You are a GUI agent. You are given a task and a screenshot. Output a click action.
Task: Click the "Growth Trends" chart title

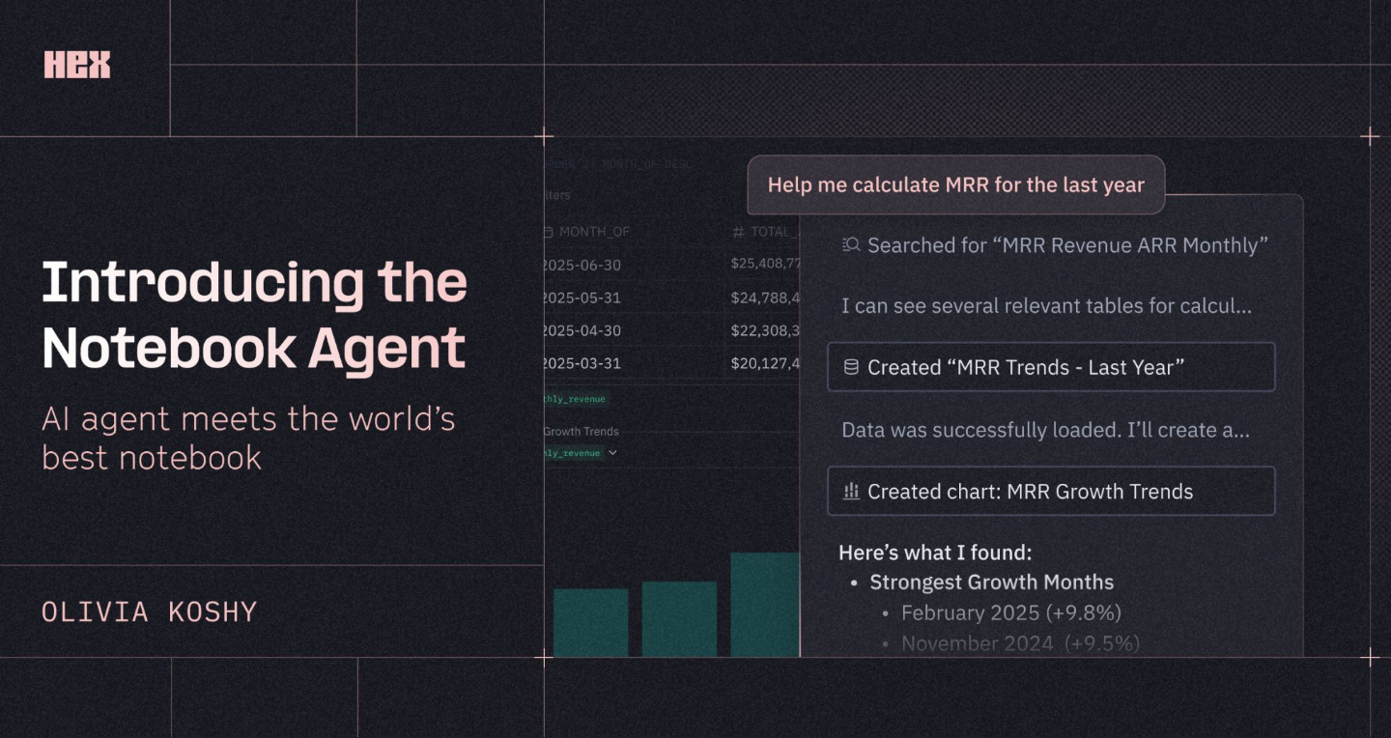click(581, 432)
